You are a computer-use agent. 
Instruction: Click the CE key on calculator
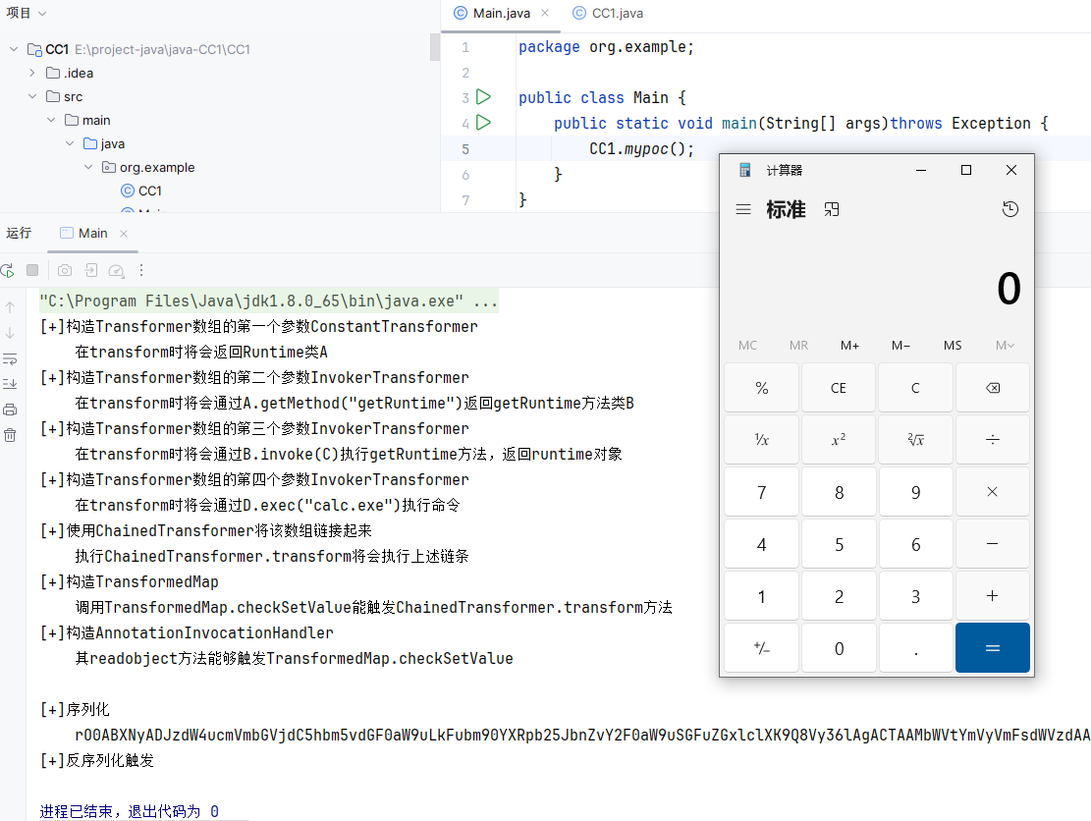point(839,388)
